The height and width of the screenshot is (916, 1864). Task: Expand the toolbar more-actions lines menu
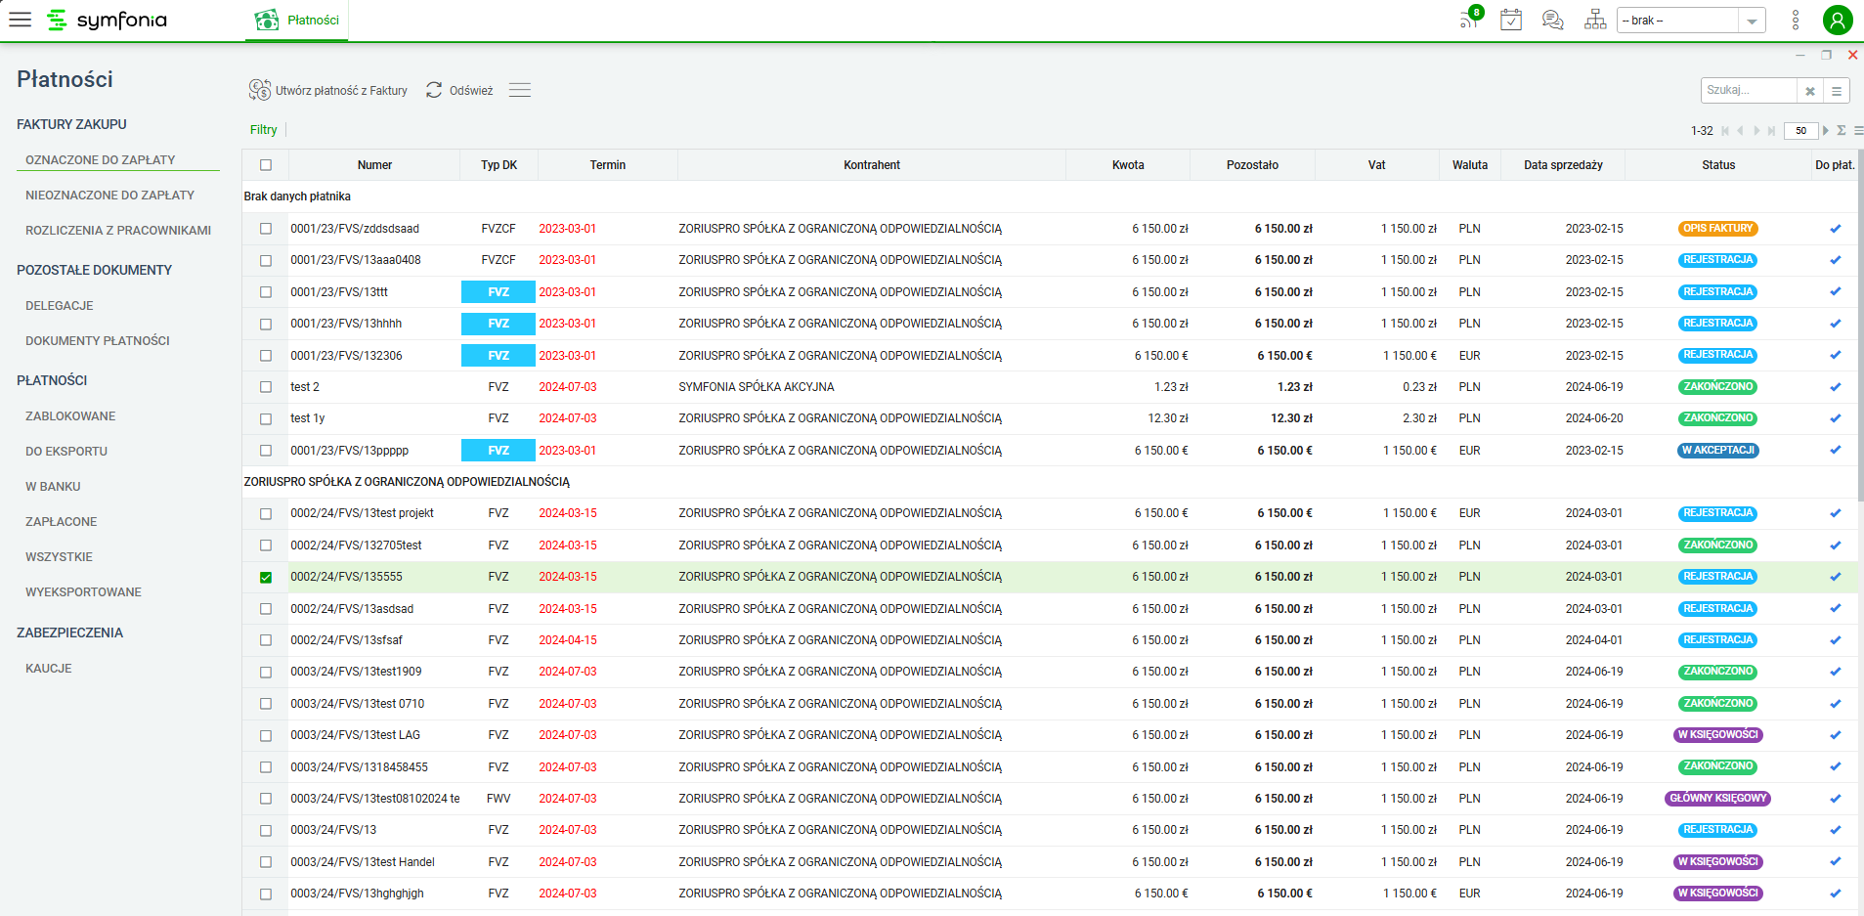[x=520, y=90]
